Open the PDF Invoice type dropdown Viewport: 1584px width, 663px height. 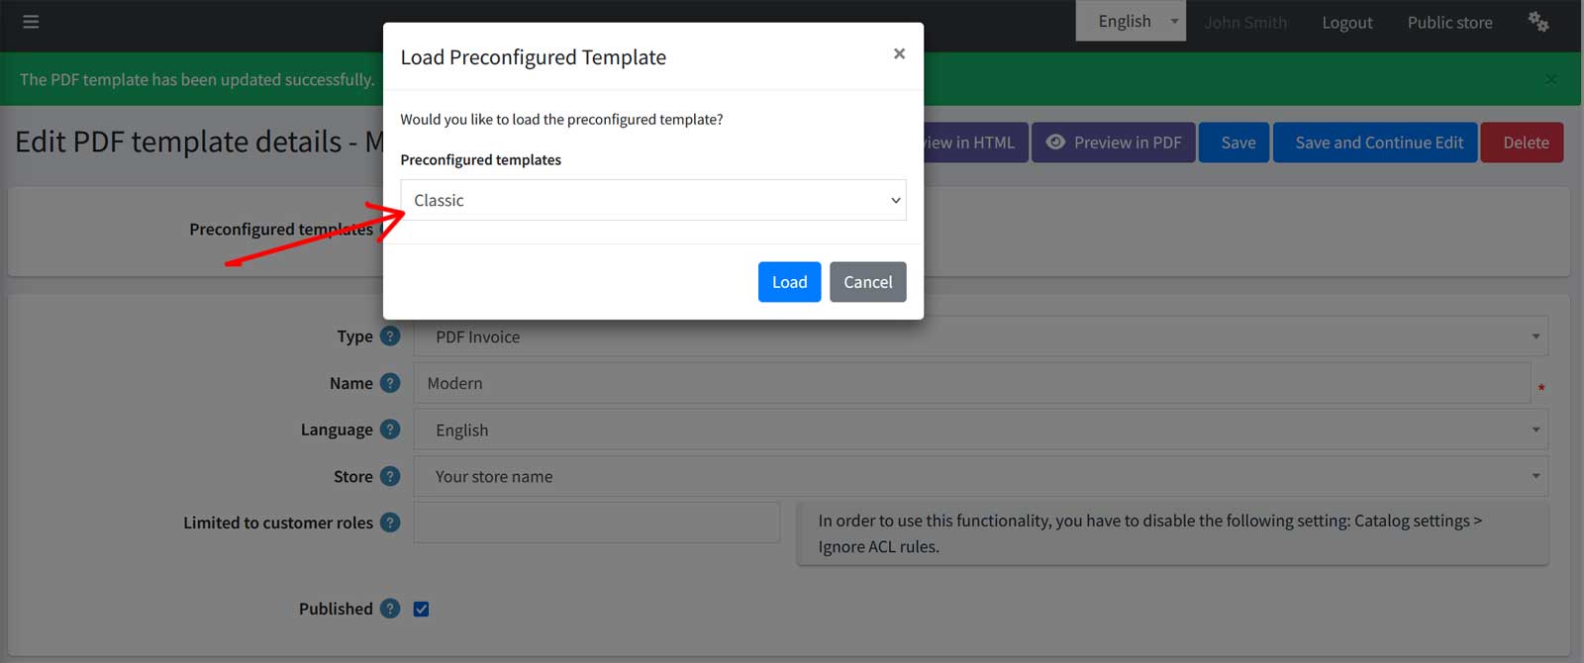(x=980, y=336)
